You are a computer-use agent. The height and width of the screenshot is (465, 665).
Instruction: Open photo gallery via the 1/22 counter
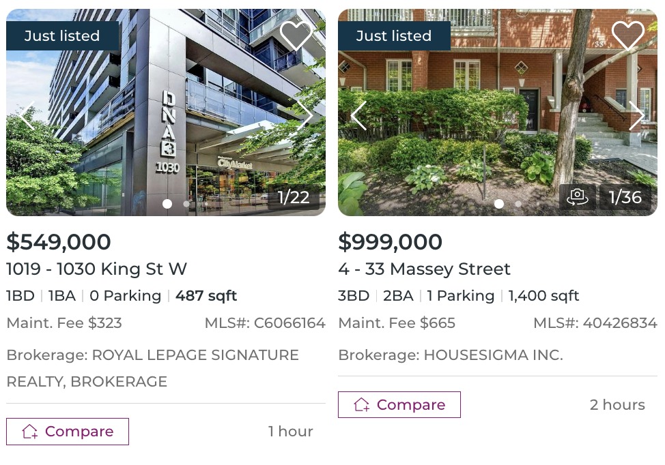tap(292, 198)
